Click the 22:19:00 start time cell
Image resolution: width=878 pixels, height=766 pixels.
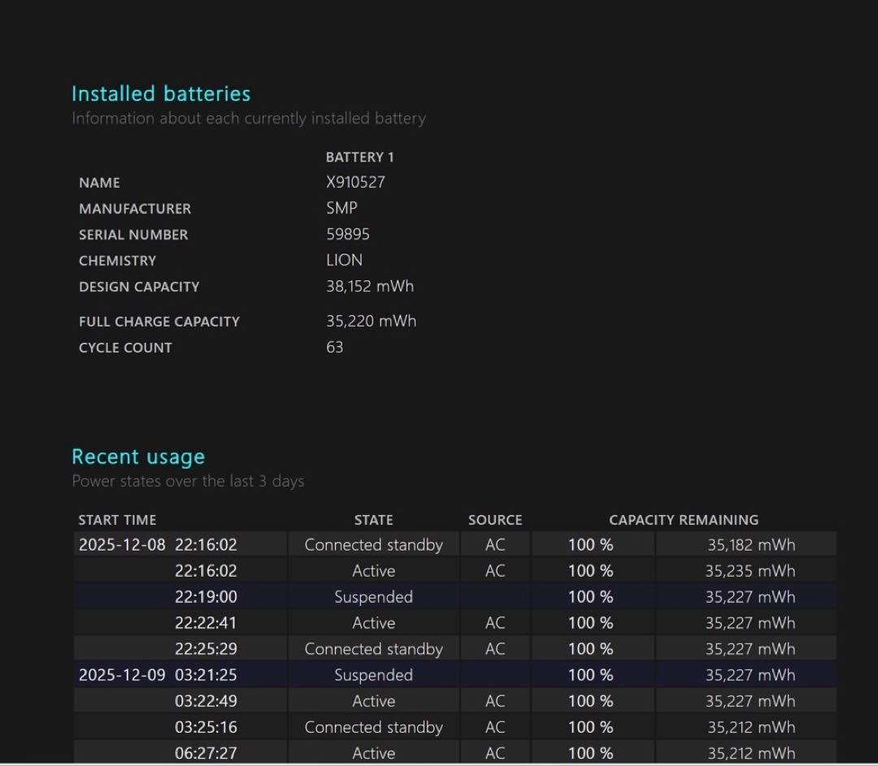coord(206,597)
